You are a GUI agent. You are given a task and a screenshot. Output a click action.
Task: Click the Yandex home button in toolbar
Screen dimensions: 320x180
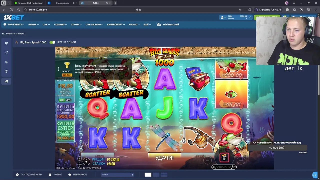point(11,9)
